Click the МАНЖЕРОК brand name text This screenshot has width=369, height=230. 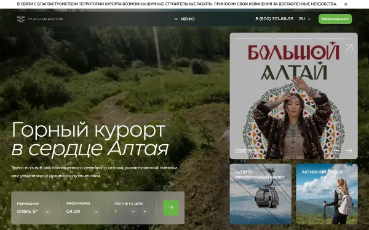[x=46, y=19]
